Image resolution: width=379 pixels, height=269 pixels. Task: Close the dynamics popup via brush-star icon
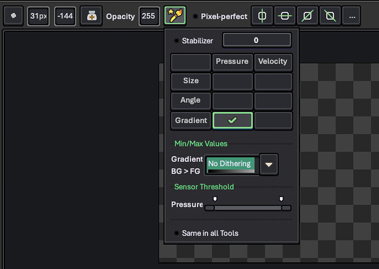tap(175, 15)
